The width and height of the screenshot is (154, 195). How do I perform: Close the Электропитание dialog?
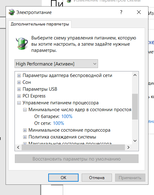coord(139,12)
